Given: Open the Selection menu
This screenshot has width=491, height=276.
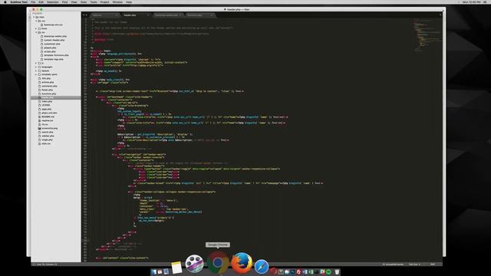Looking at the screenshot, I should pos(53,2).
